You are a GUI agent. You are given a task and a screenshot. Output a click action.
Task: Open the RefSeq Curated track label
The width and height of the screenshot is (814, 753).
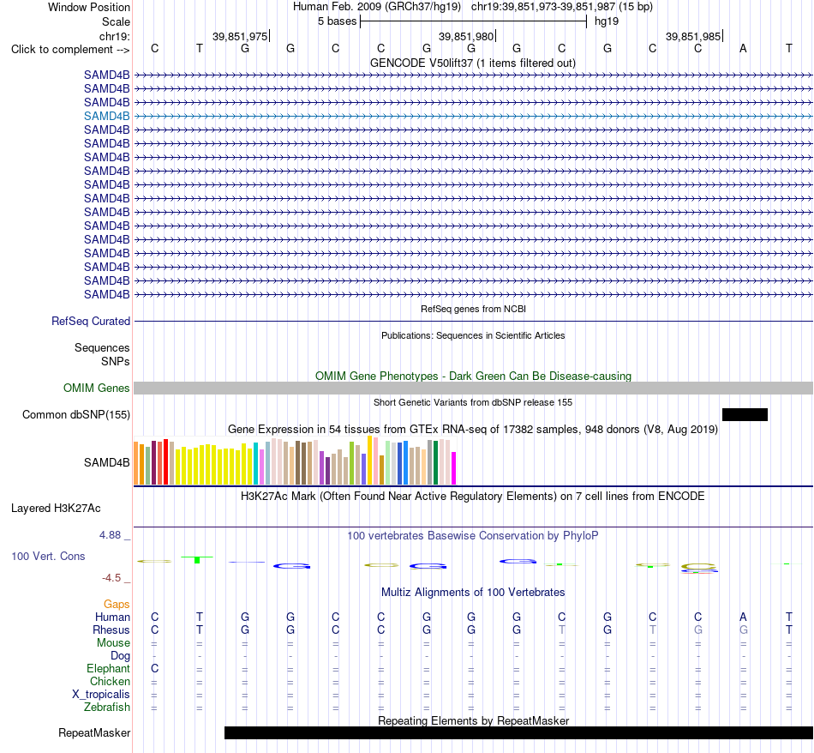(91, 321)
